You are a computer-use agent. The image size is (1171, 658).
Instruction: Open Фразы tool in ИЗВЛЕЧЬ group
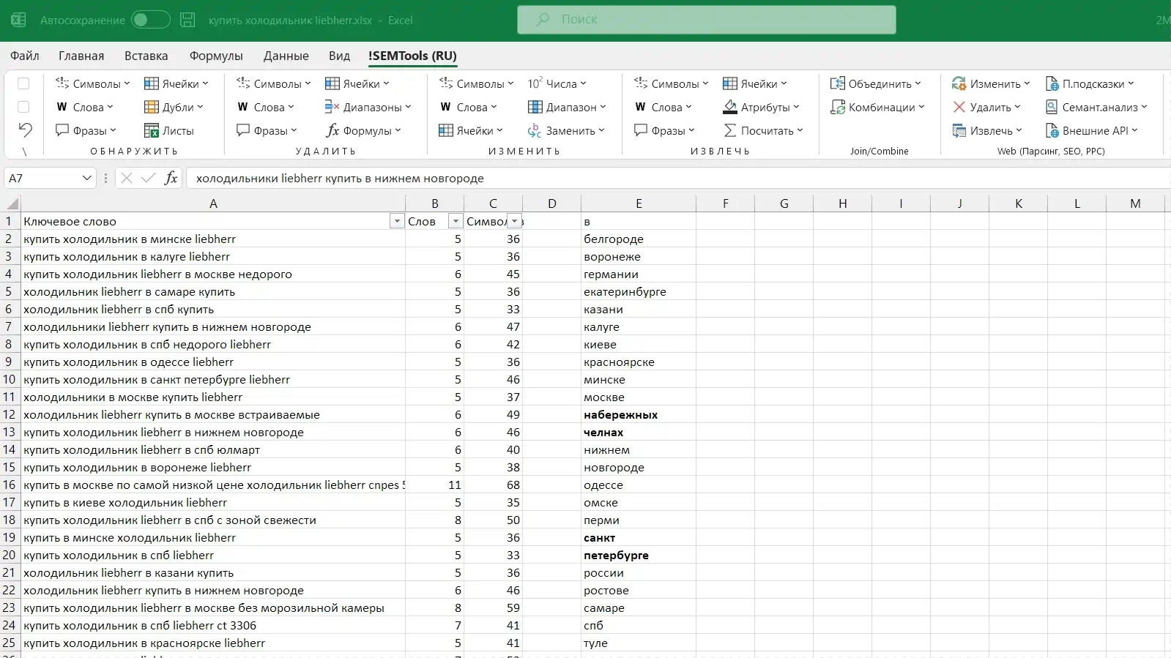point(664,130)
